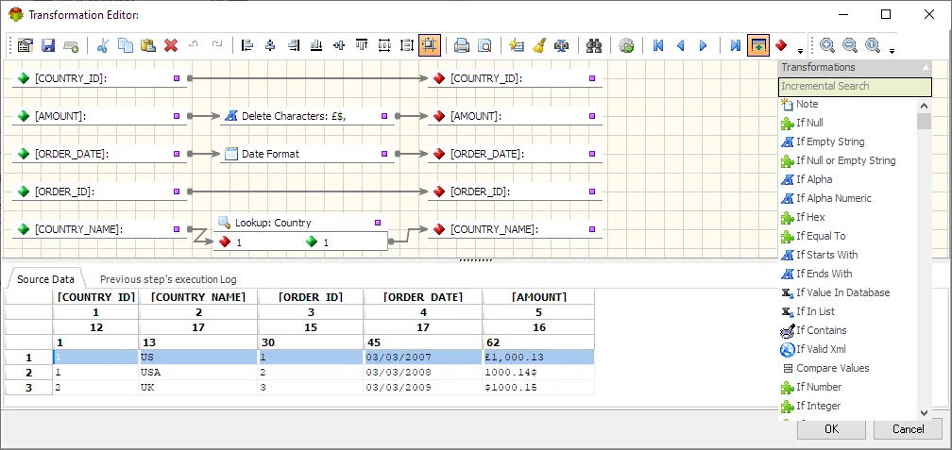Align selected nodes to the top

pos(362,45)
